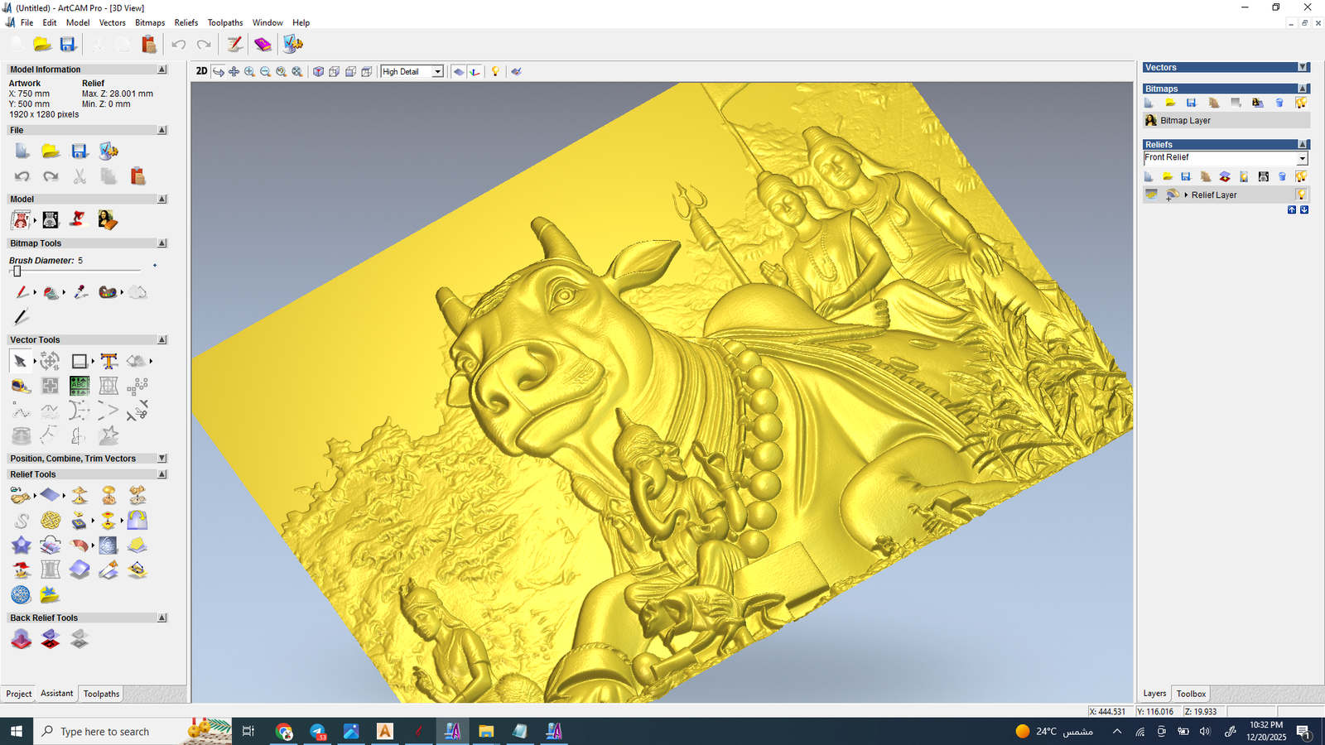This screenshot has height=745, width=1325.
Task: Pick the bitmap color eyedropper tool
Action: [x=80, y=292]
